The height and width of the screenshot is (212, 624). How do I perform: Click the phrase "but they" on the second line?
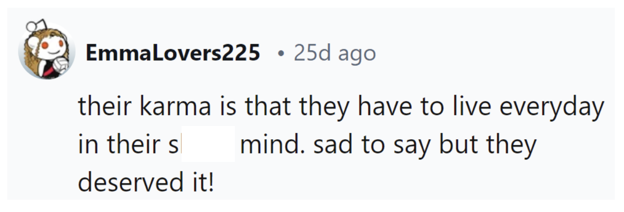tap(488, 145)
